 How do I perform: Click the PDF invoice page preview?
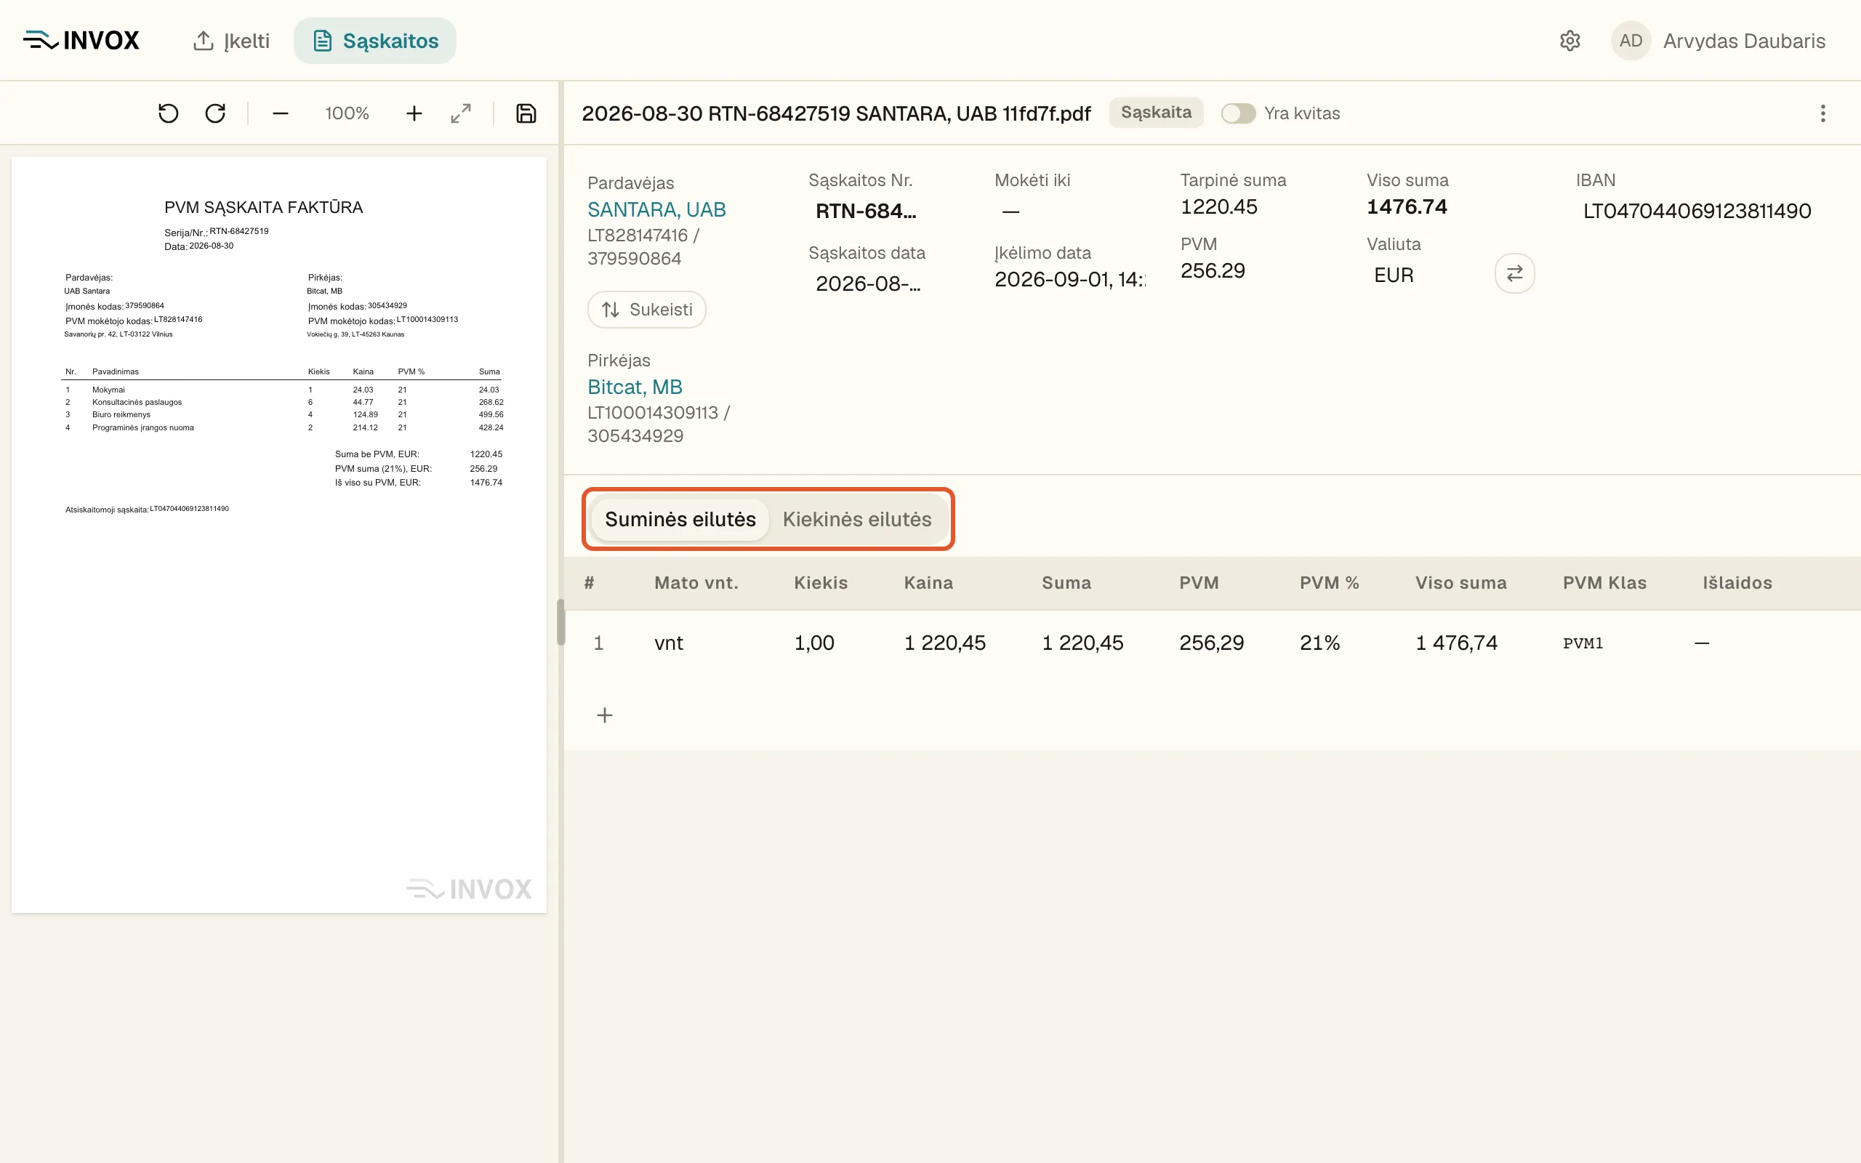(279, 534)
